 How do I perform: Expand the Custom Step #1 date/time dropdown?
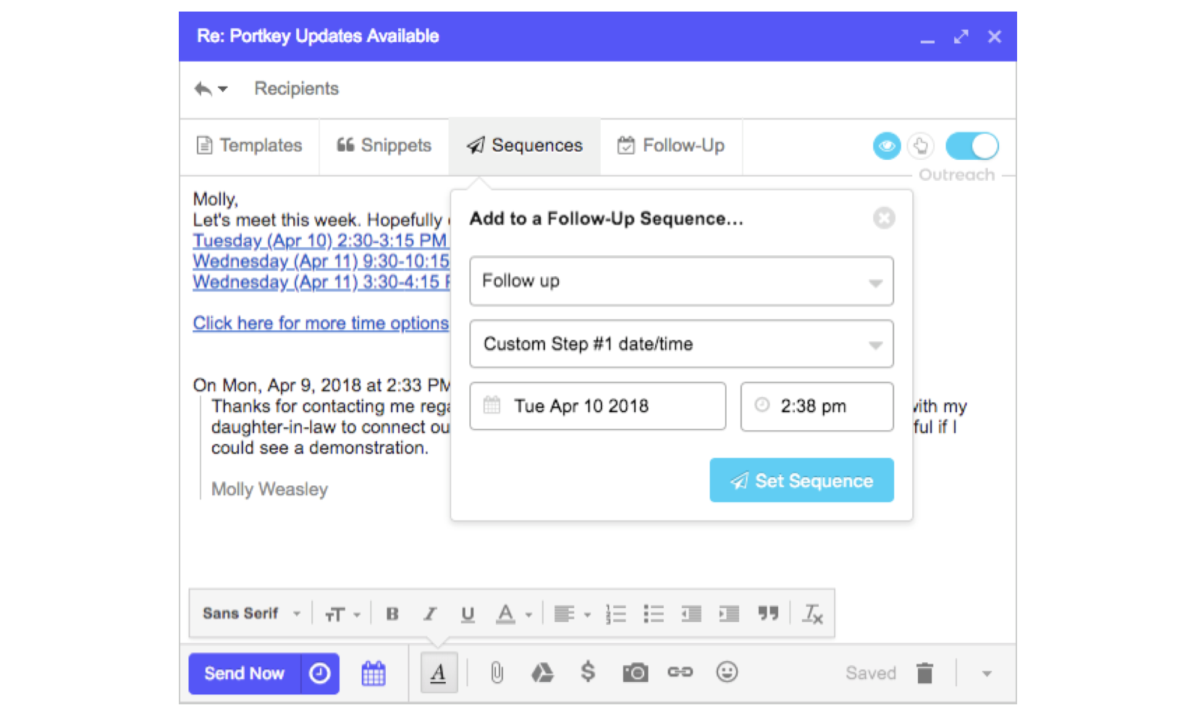tap(681, 344)
